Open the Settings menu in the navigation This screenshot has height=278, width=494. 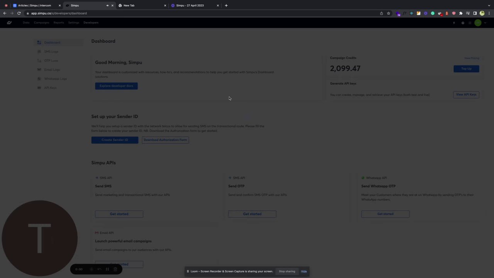pyautogui.click(x=74, y=22)
